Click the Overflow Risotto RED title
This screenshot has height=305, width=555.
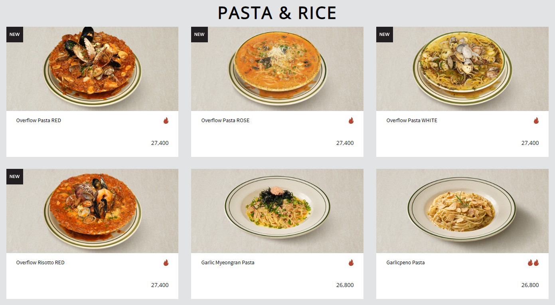click(x=40, y=263)
